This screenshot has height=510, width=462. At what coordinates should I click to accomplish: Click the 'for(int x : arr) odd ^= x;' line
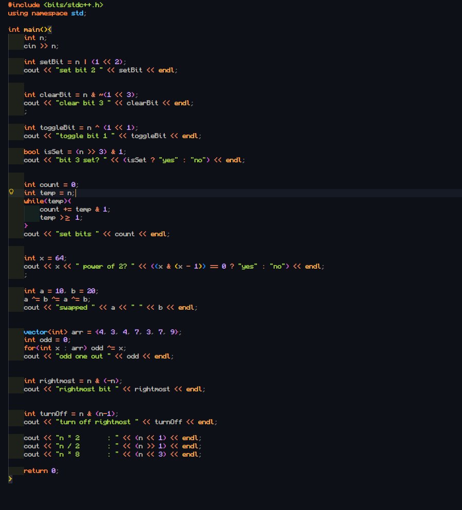75,348
